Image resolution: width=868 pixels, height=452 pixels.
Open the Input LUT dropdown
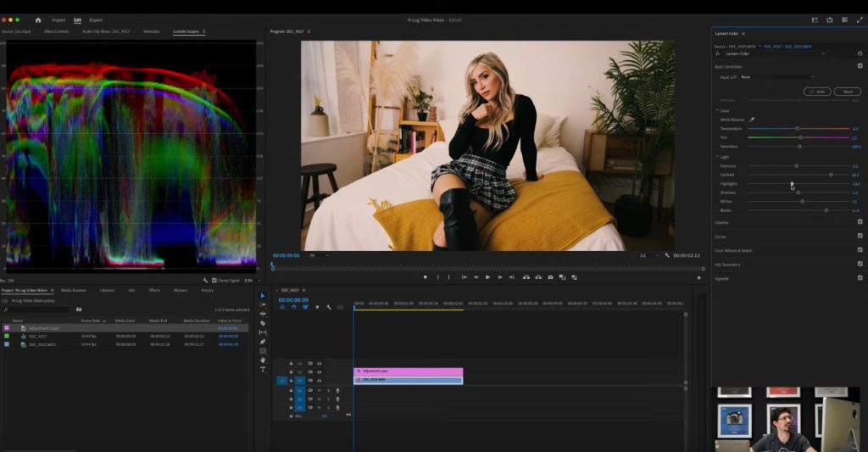click(777, 77)
